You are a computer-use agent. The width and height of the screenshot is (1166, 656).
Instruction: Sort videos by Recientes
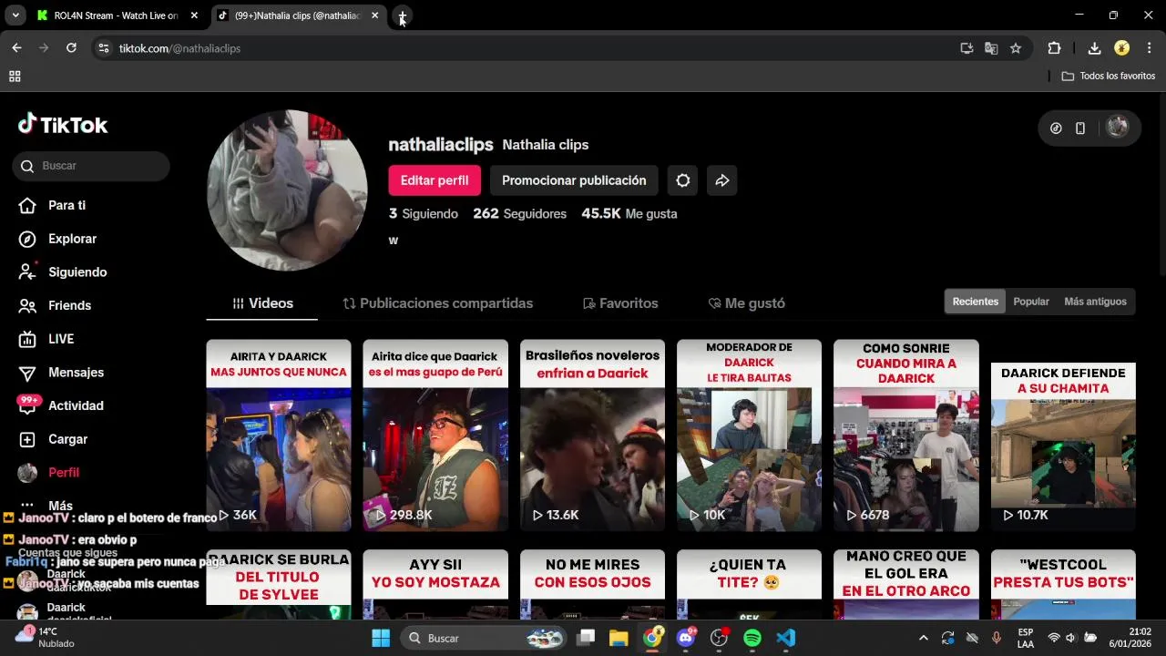(976, 302)
